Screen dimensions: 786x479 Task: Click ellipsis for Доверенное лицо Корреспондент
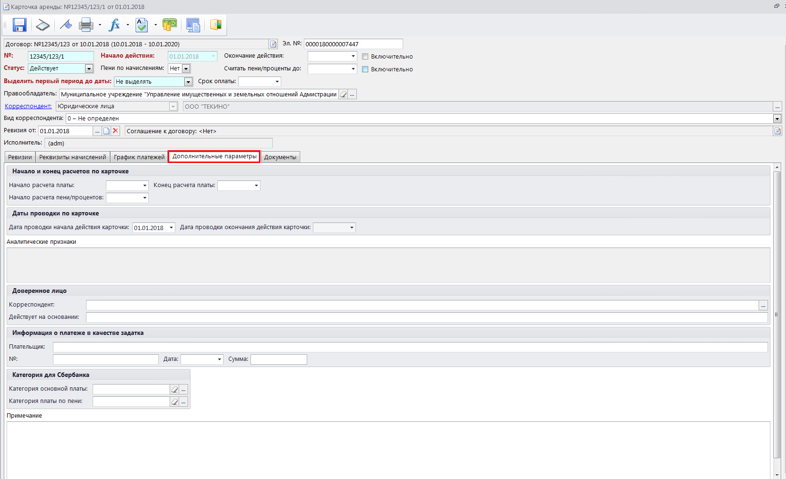(763, 306)
